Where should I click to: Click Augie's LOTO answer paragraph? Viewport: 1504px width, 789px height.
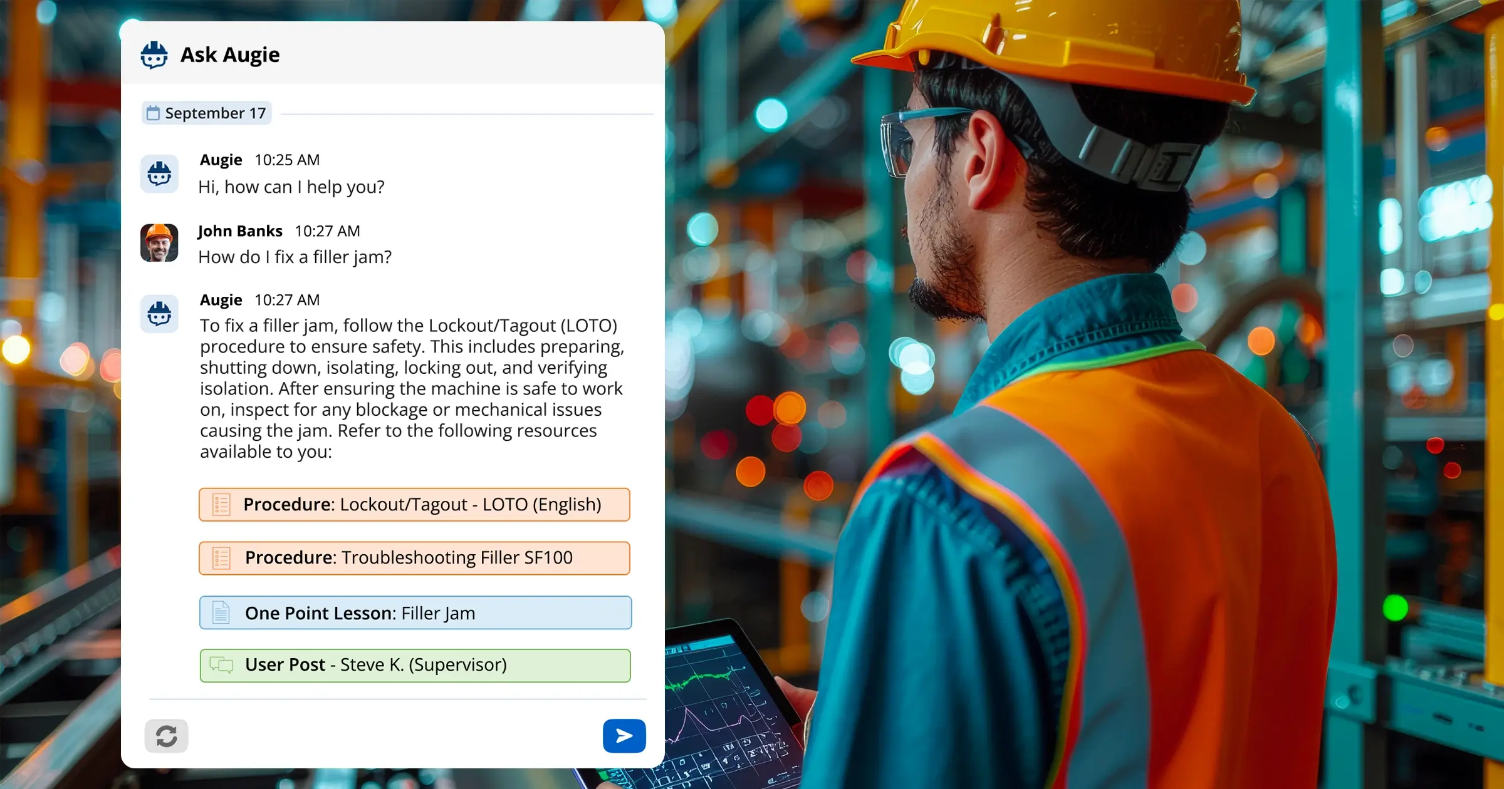[412, 389]
